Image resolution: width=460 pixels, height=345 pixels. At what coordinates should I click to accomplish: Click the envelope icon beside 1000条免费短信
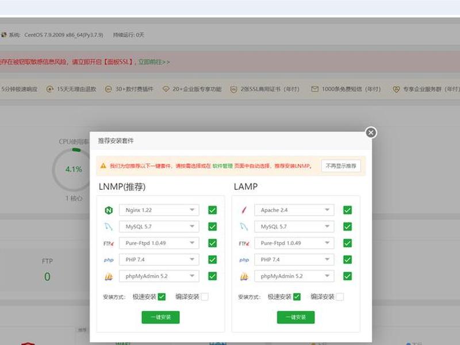(x=315, y=89)
